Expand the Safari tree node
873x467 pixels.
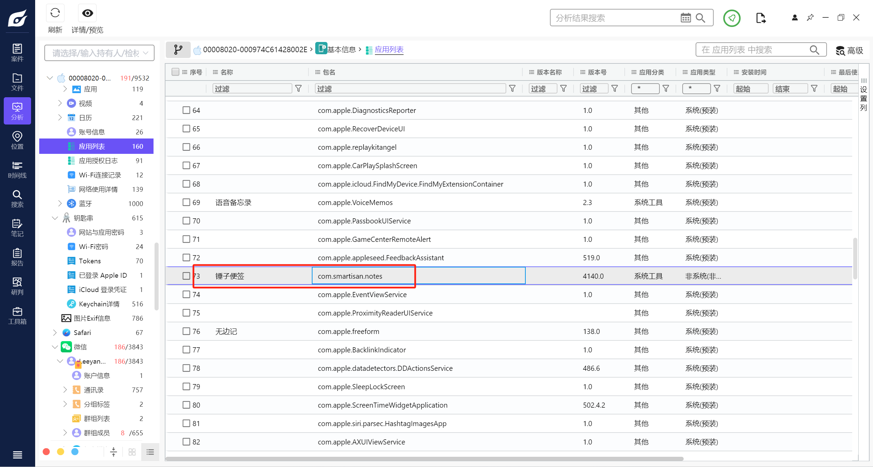(x=55, y=333)
